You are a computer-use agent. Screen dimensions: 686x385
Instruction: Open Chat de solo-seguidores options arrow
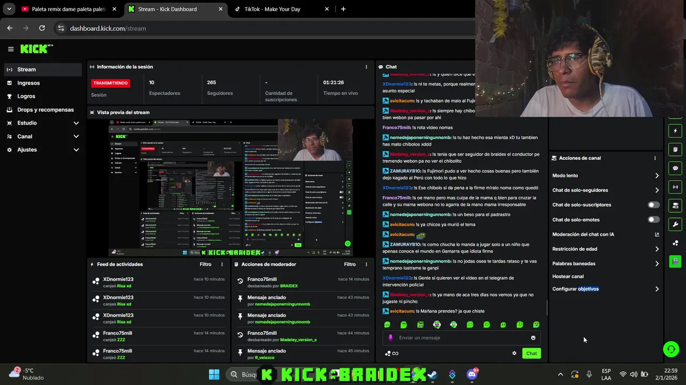pyautogui.click(x=657, y=190)
